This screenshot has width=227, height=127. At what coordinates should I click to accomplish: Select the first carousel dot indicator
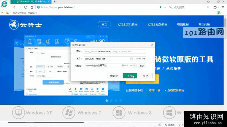point(107,100)
